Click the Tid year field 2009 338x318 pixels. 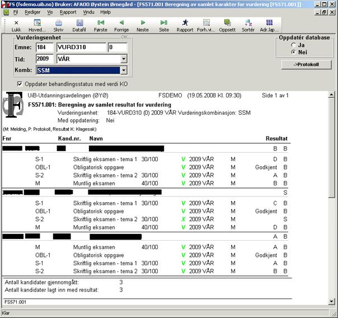click(45, 59)
